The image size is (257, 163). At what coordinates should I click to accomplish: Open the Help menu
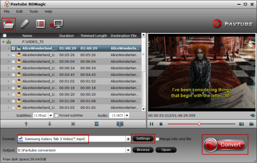tap(48, 11)
